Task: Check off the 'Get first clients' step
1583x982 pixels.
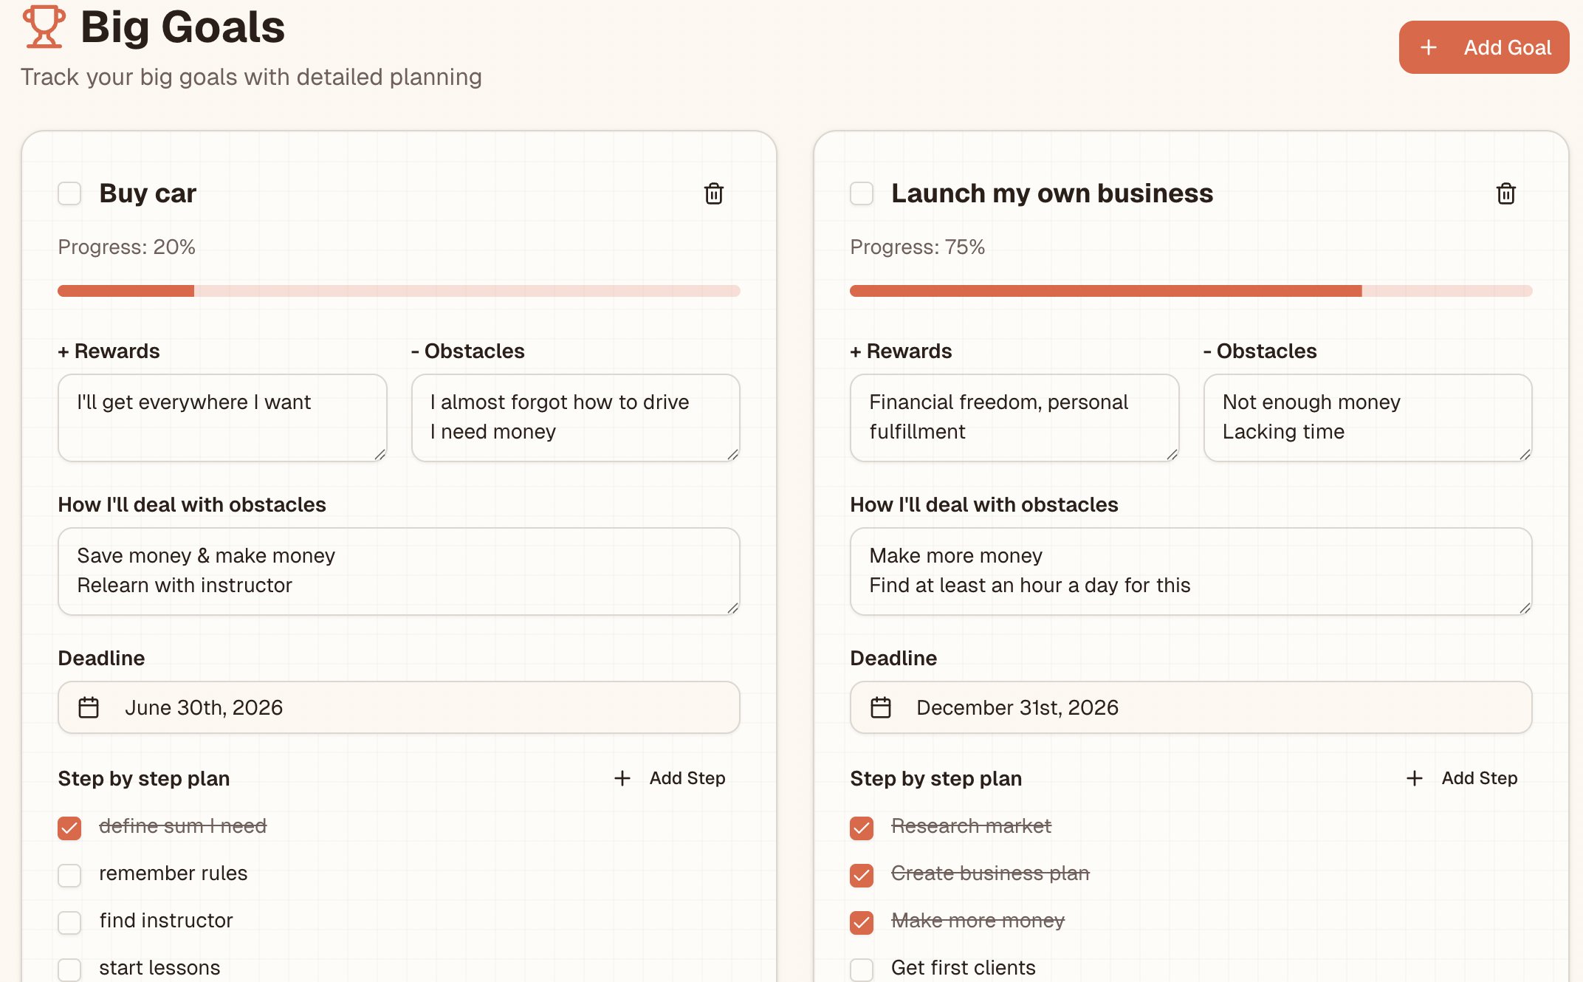Action: 862,969
